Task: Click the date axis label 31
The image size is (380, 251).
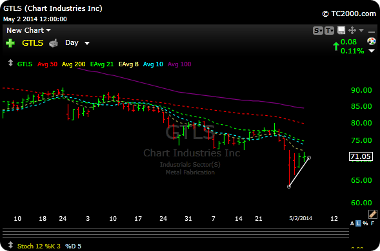Action: (x=188, y=219)
